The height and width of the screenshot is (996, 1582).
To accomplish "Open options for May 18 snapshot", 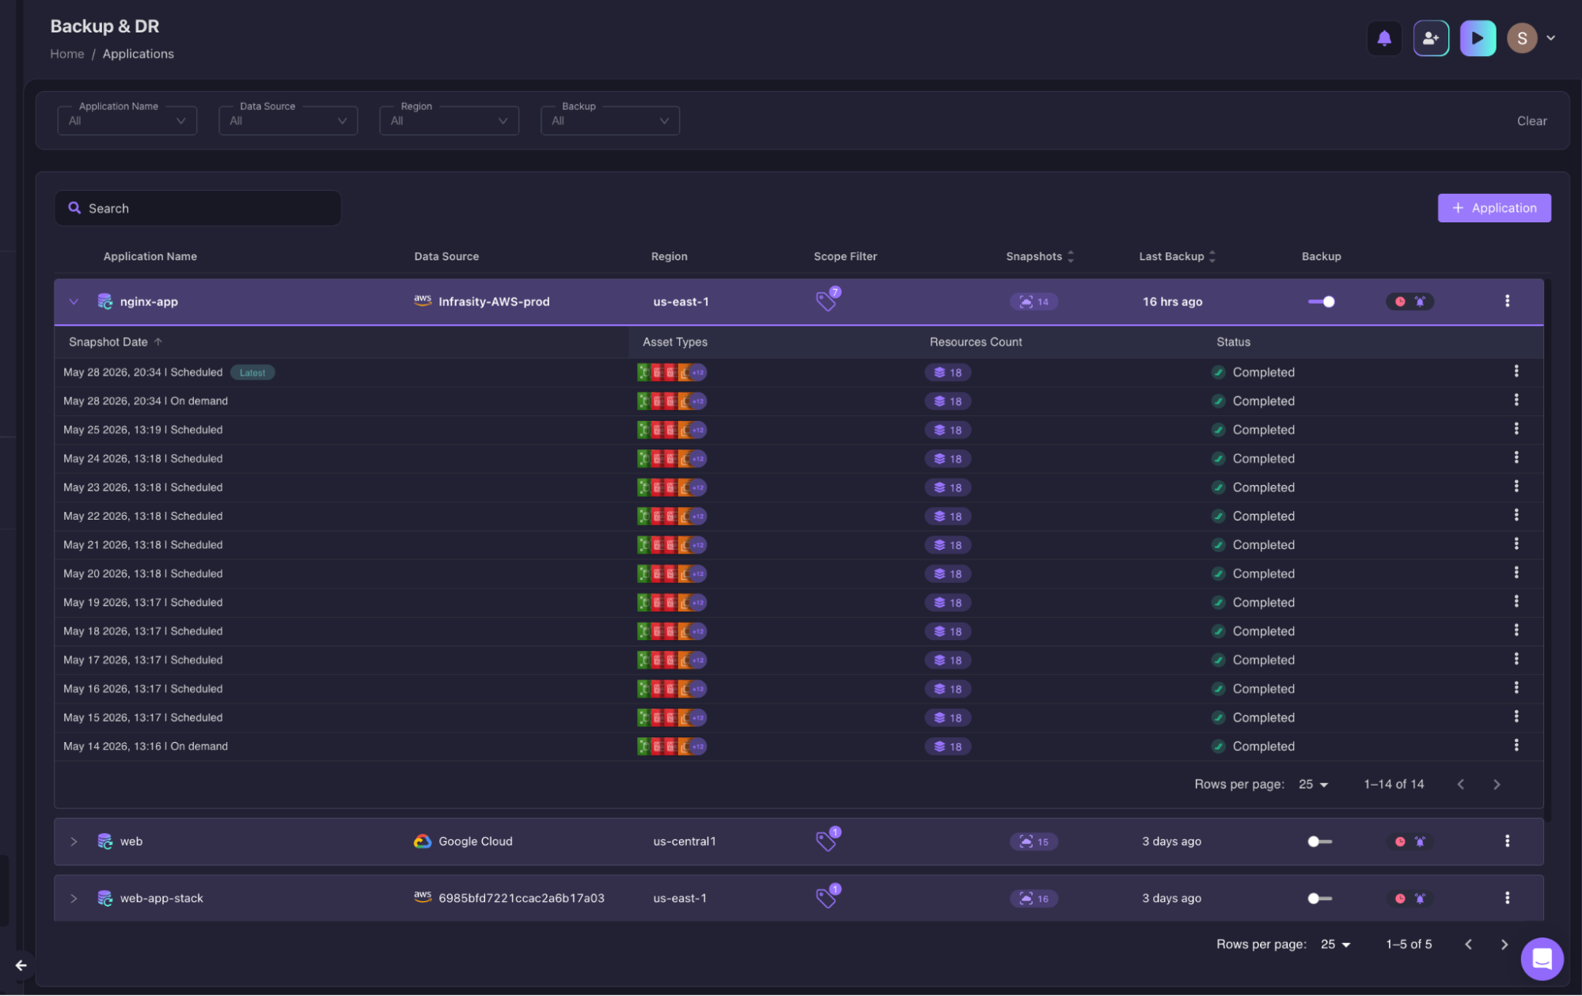I will [x=1516, y=630].
